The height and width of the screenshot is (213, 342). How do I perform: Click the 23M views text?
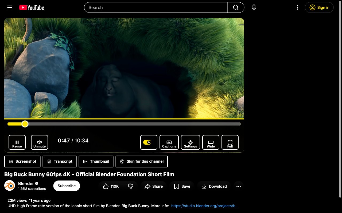point(17,200)
